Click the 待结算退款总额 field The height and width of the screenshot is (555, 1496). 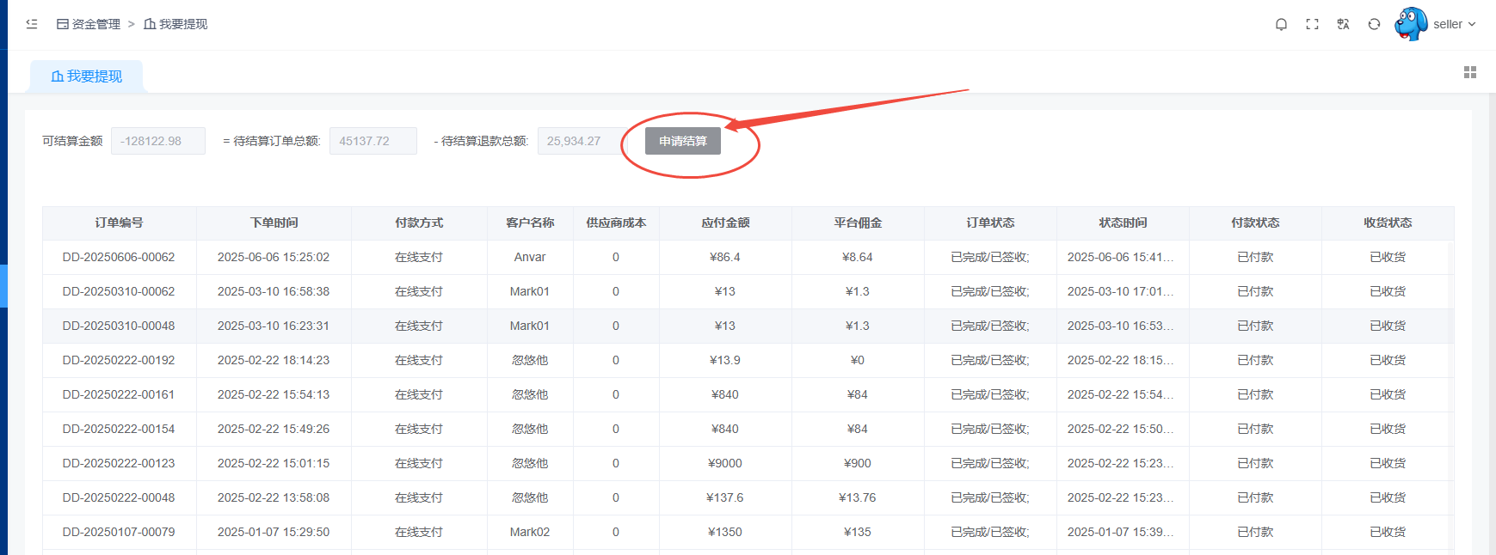[x=581, y=141]
